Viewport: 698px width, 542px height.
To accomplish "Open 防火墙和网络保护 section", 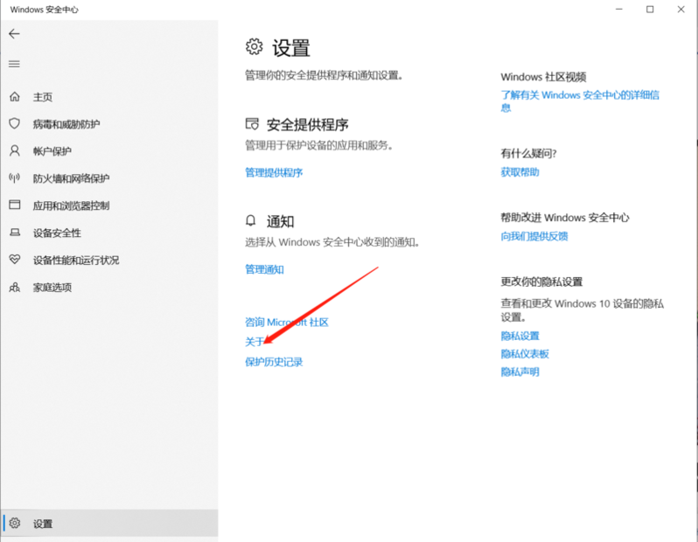I will click(x=109, y=178).
